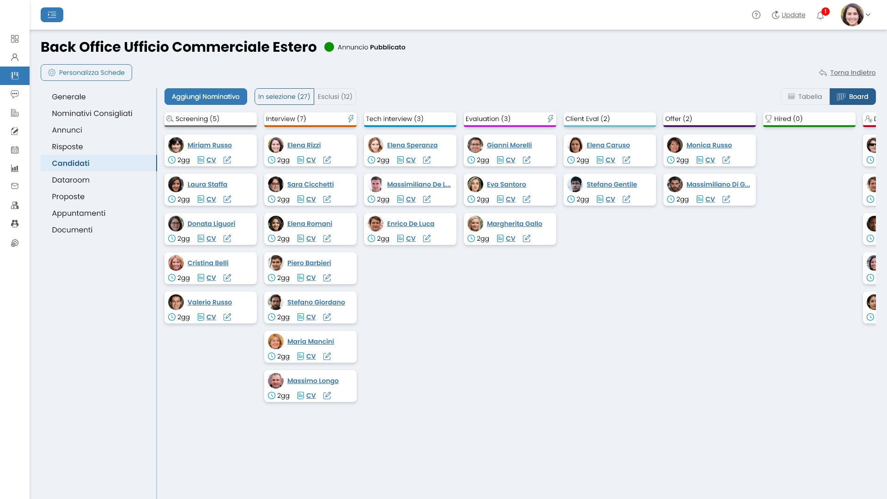Open the user profile dropdown chevron
The image size is (887, 499).
click(x=868, y=15)
